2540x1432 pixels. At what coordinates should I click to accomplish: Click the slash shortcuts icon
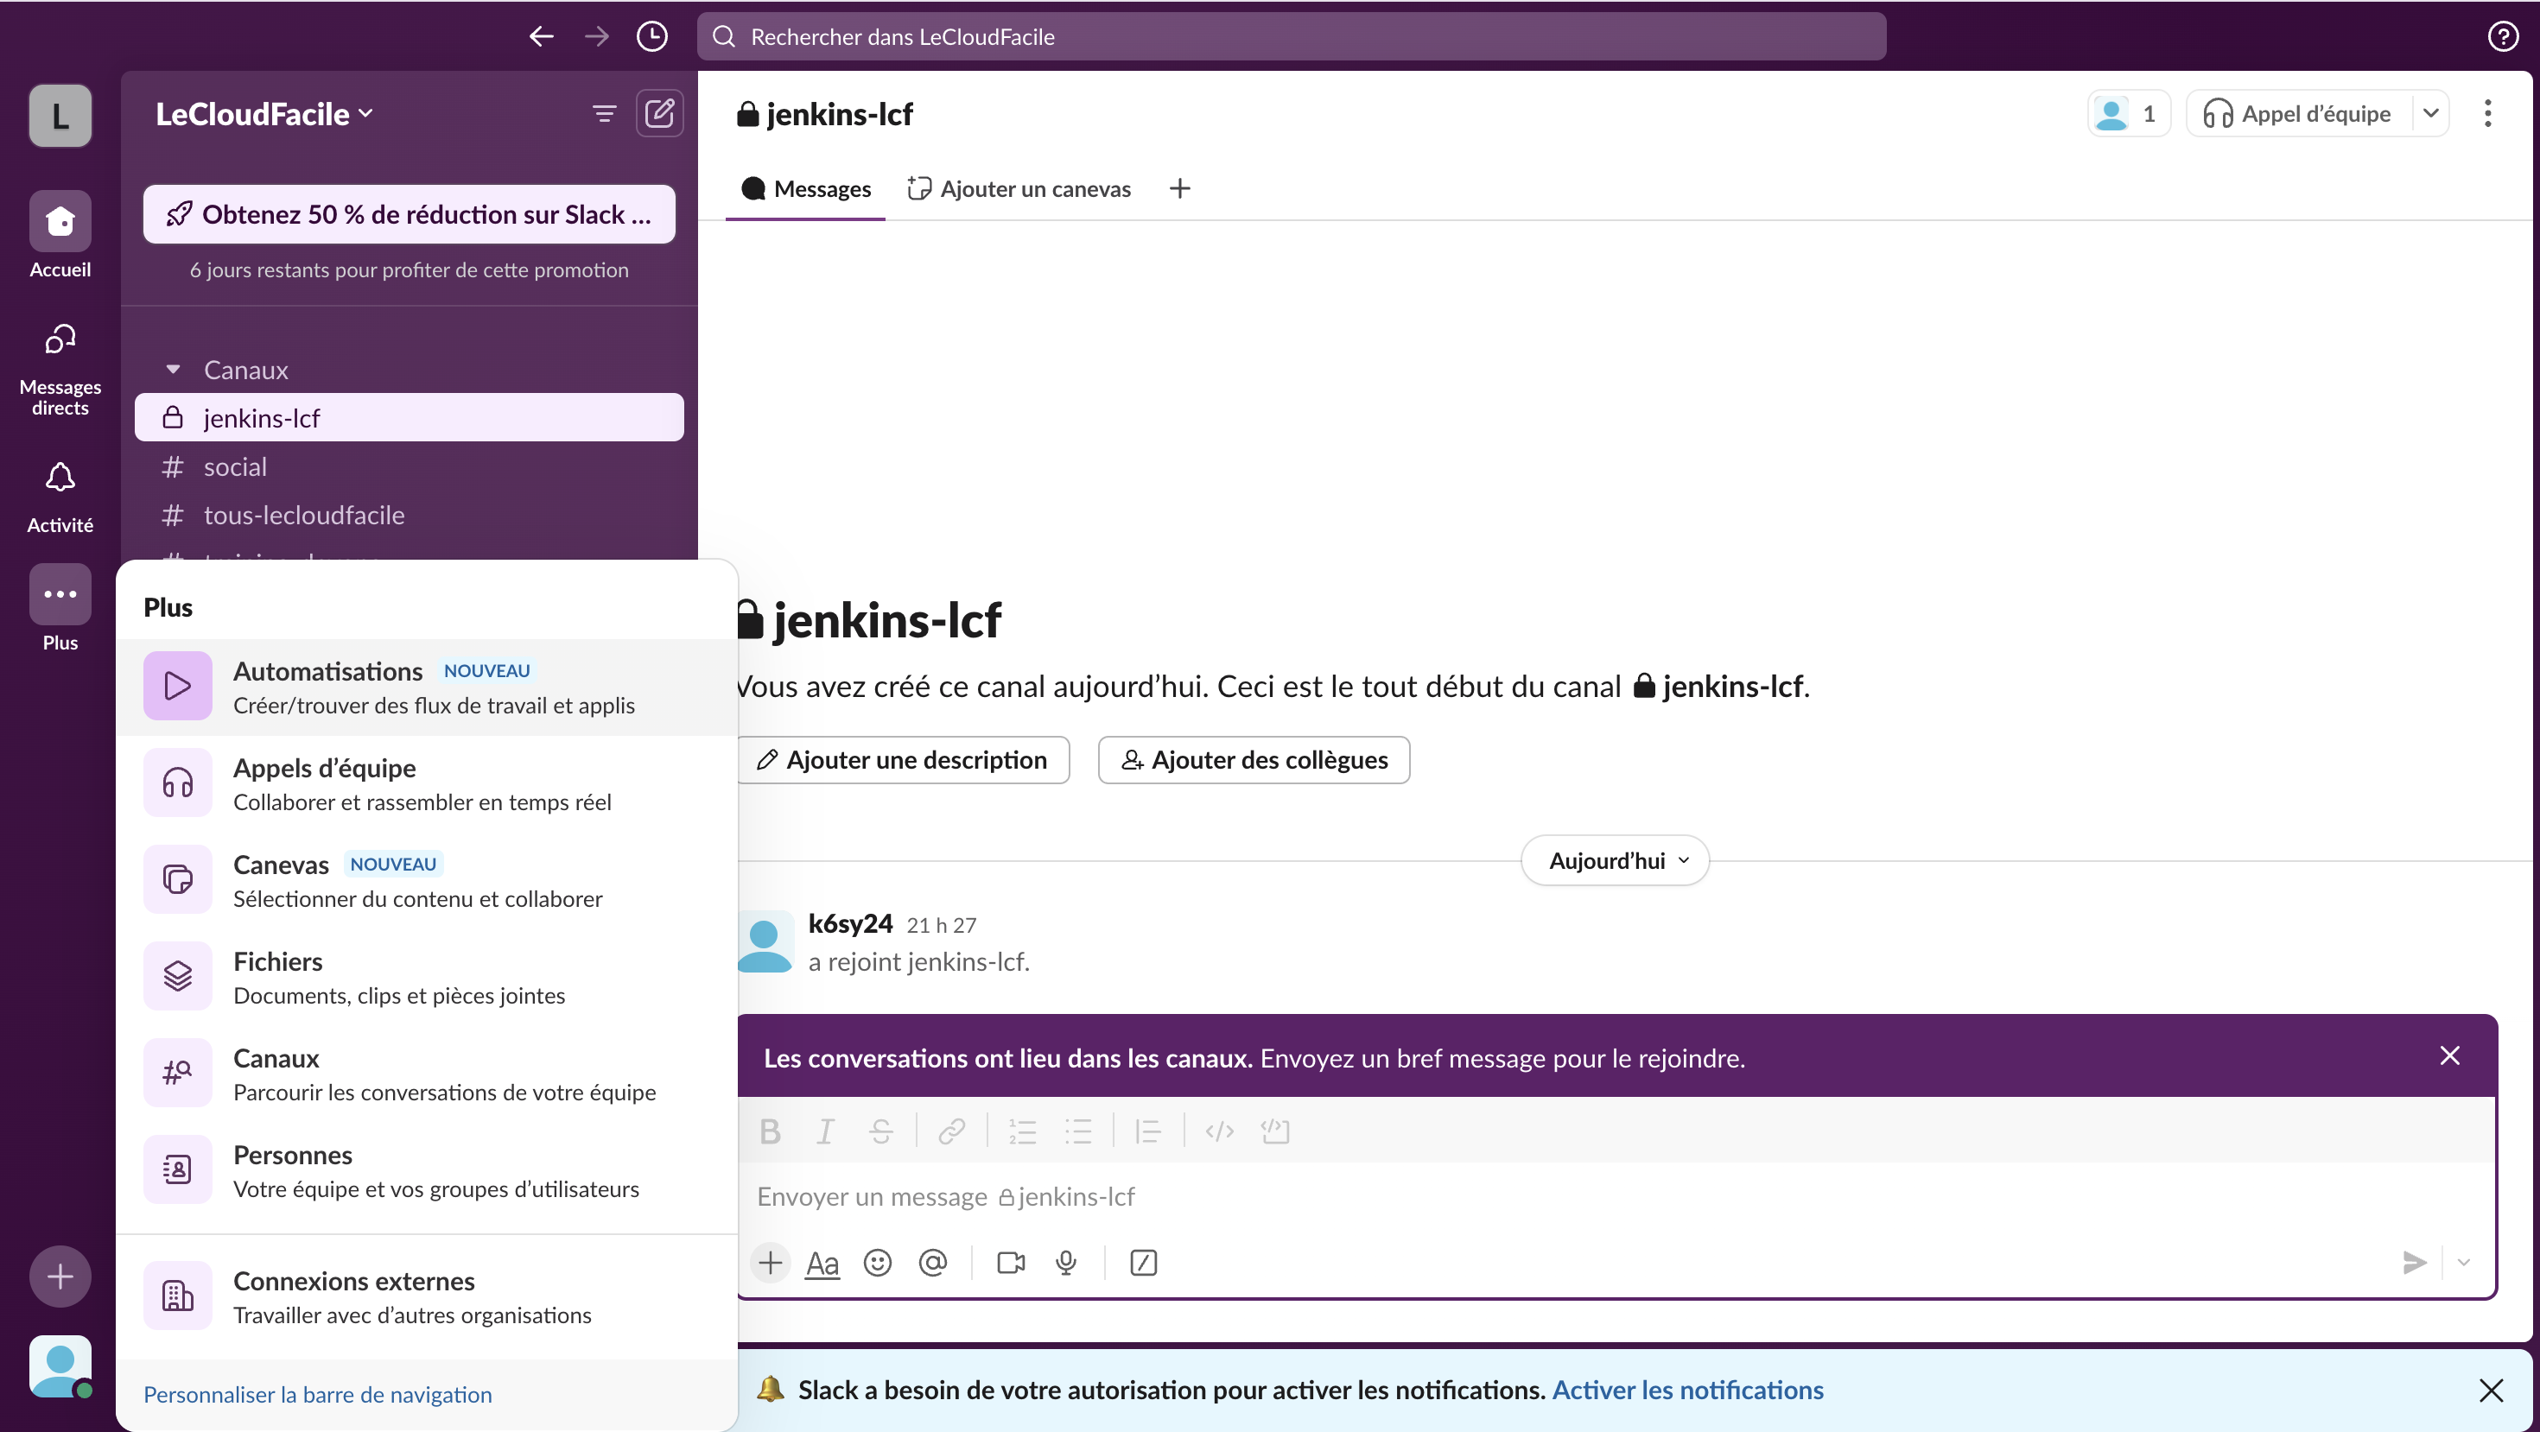click(x=1143, y=1263)
